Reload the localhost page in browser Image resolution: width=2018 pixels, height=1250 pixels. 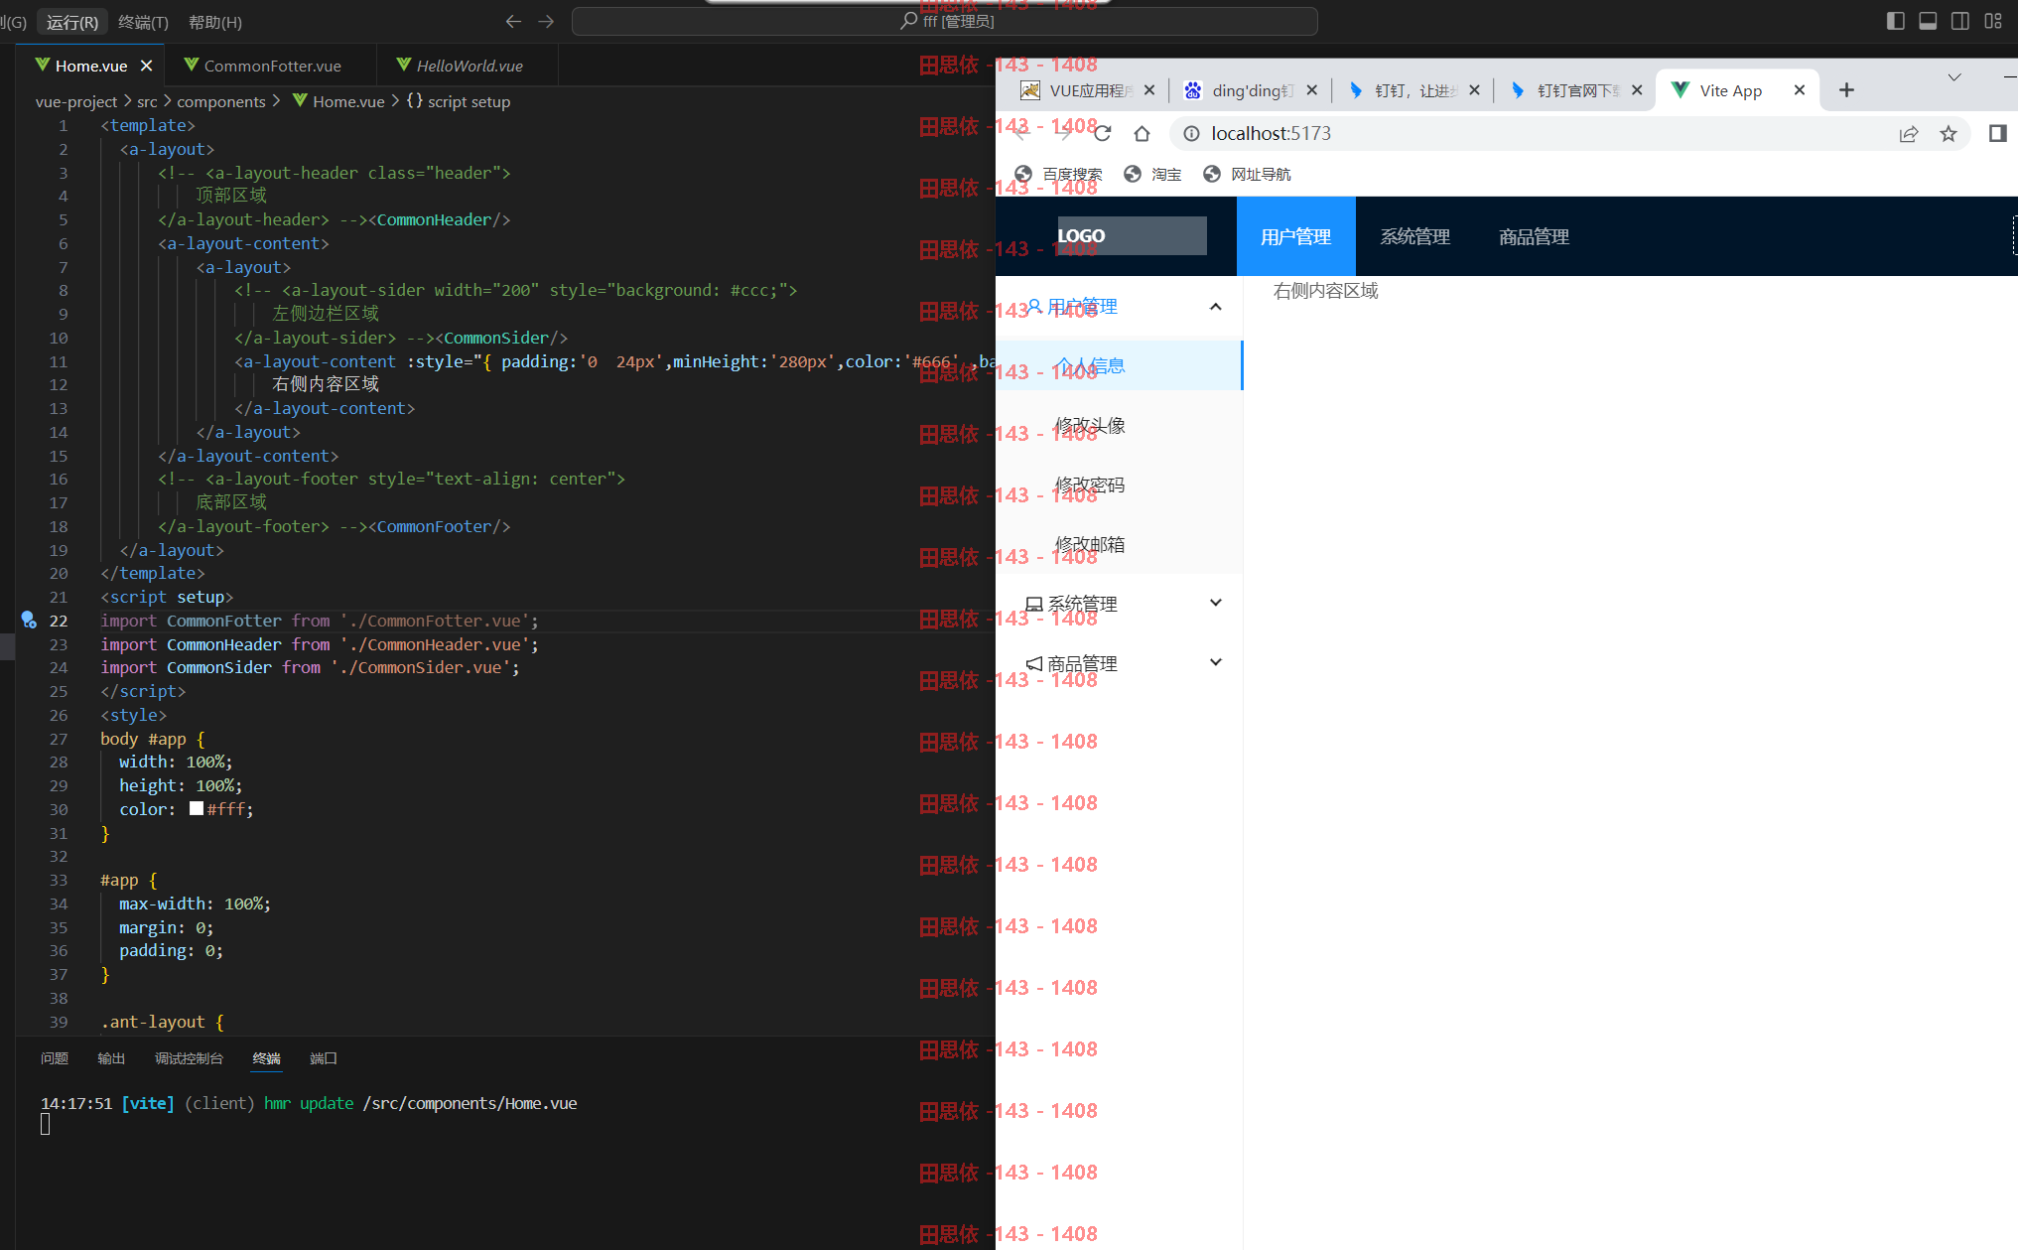point(1102,133)
